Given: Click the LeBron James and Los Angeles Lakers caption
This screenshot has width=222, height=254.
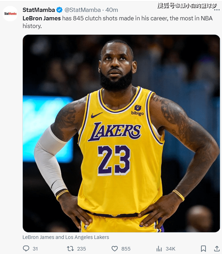Looking at the screenshot, I should 66,237.
